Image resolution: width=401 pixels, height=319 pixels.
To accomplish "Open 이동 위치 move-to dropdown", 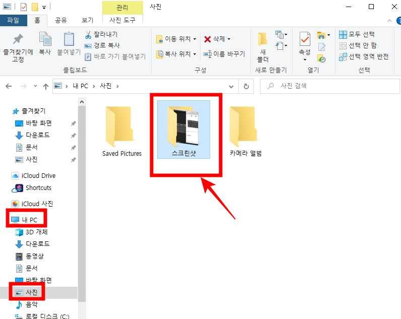I will tap(176, 39).
